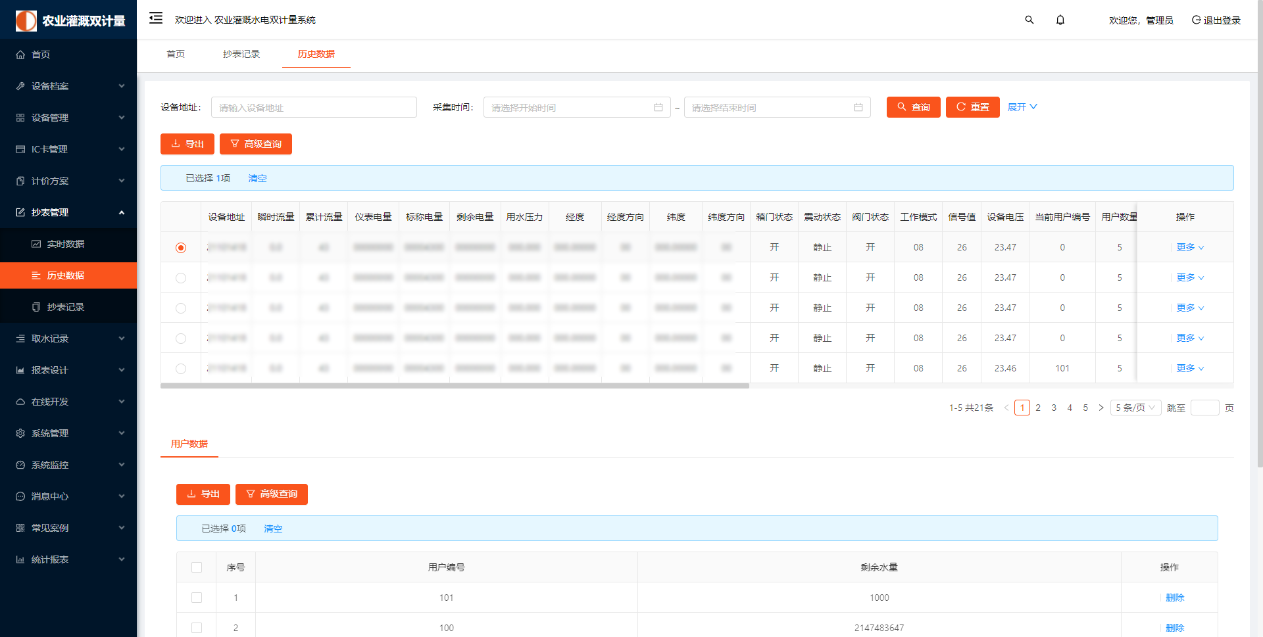Open the 5 条/页 page size dropdown
1263x637 pixels.
[x=1135, y=408]
